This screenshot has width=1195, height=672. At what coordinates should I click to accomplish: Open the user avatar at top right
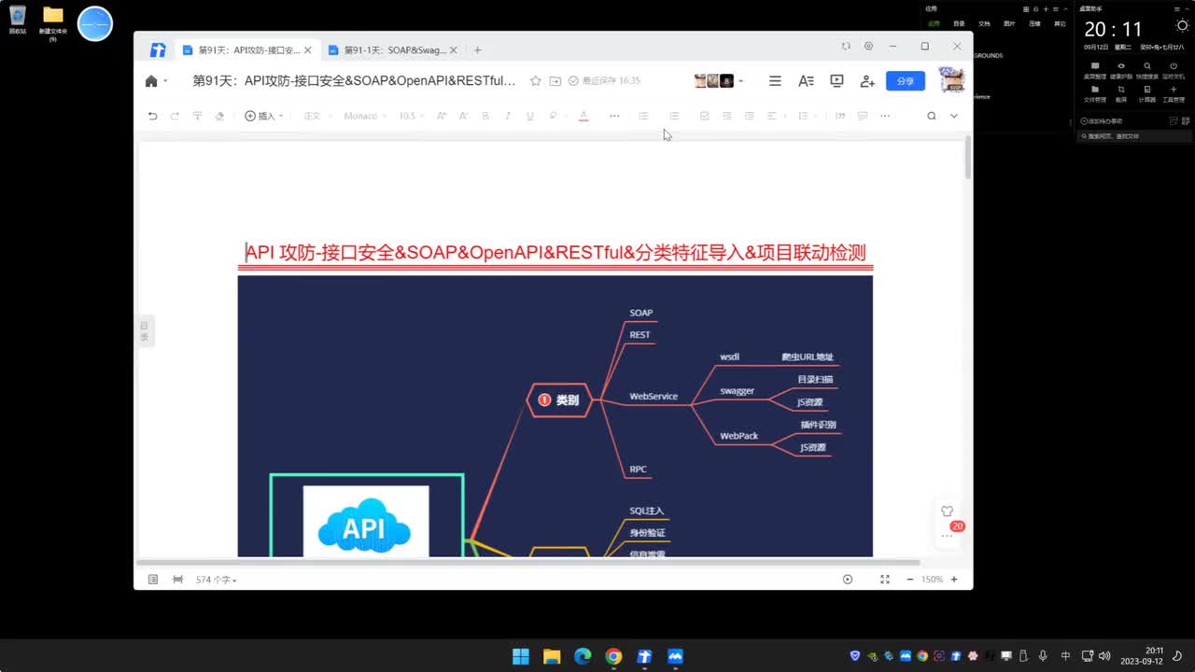[x=951, y=80]
